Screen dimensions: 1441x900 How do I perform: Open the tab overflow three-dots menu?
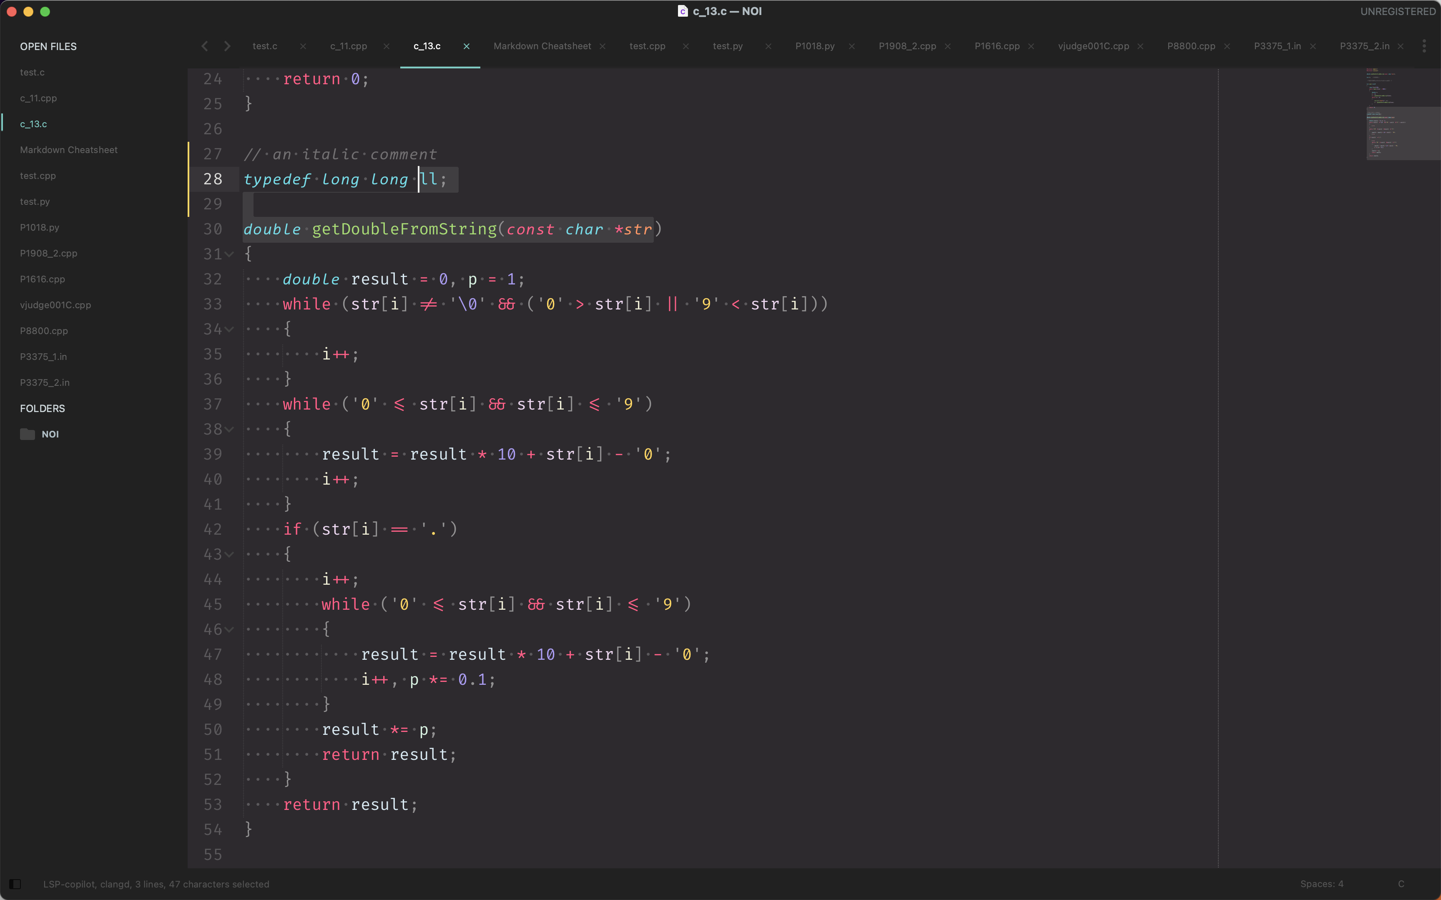point(1424,46)
